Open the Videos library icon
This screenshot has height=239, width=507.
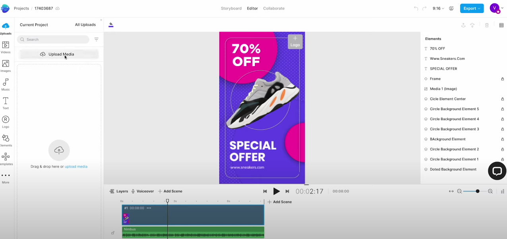6,48
